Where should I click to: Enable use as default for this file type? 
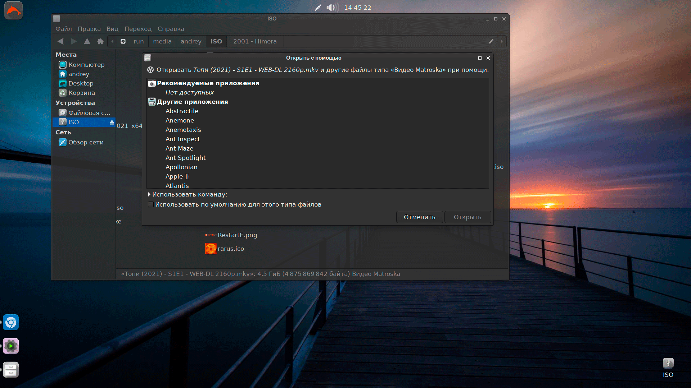coord(151,204)
